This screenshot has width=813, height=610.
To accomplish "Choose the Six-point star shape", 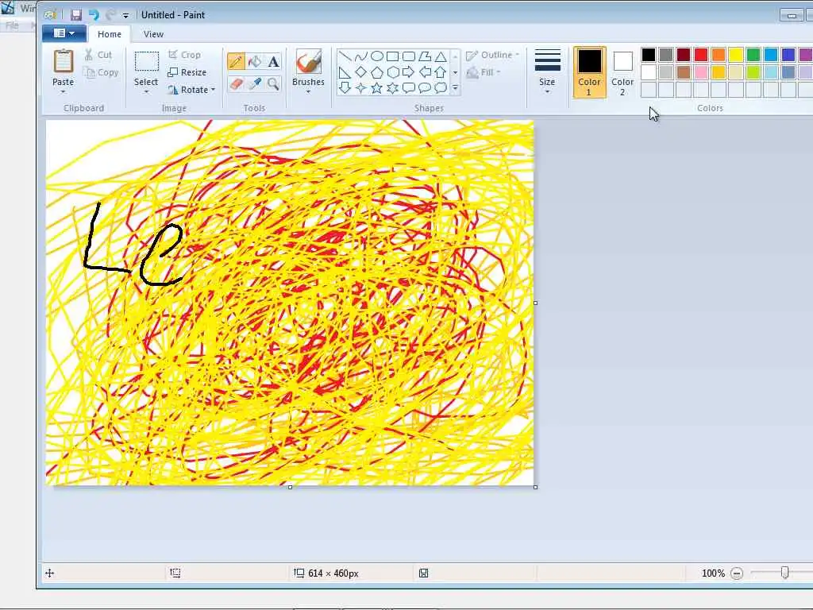I will pyautogui.click(x=393, y=88).
